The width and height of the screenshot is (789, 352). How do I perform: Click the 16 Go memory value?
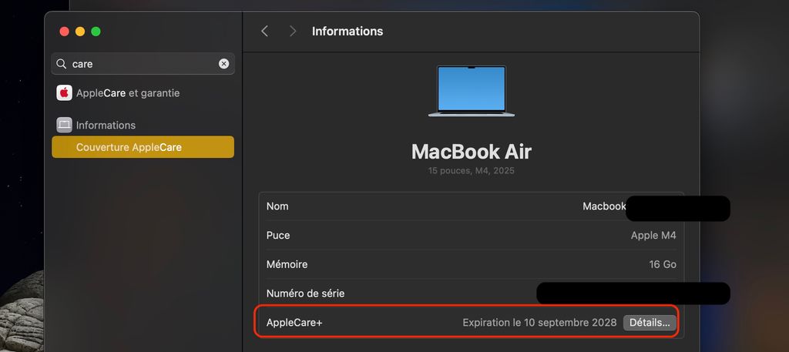(x=662, y=264)
